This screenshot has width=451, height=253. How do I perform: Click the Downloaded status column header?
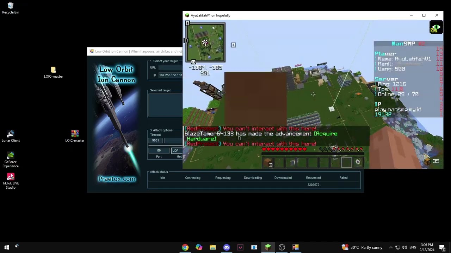point(283,178)
